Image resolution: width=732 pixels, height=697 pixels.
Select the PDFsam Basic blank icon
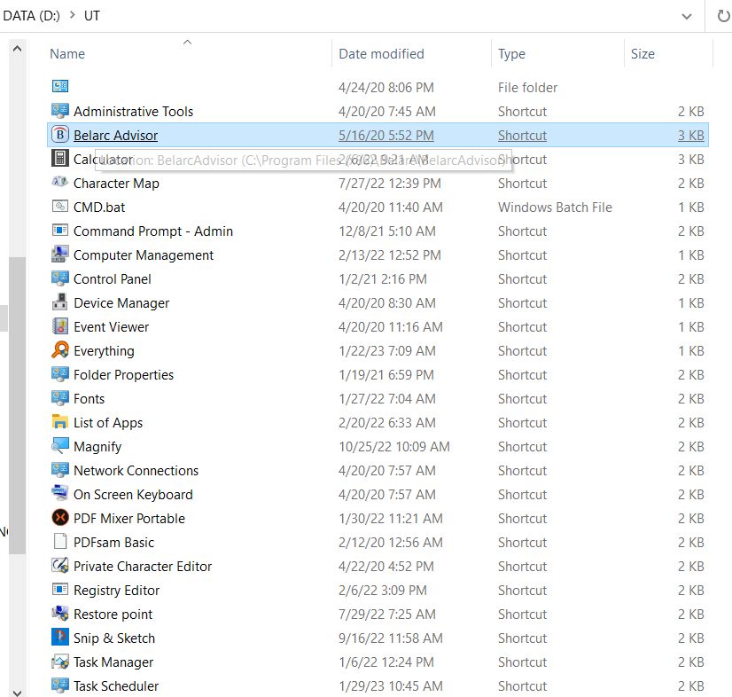[59, 542]
